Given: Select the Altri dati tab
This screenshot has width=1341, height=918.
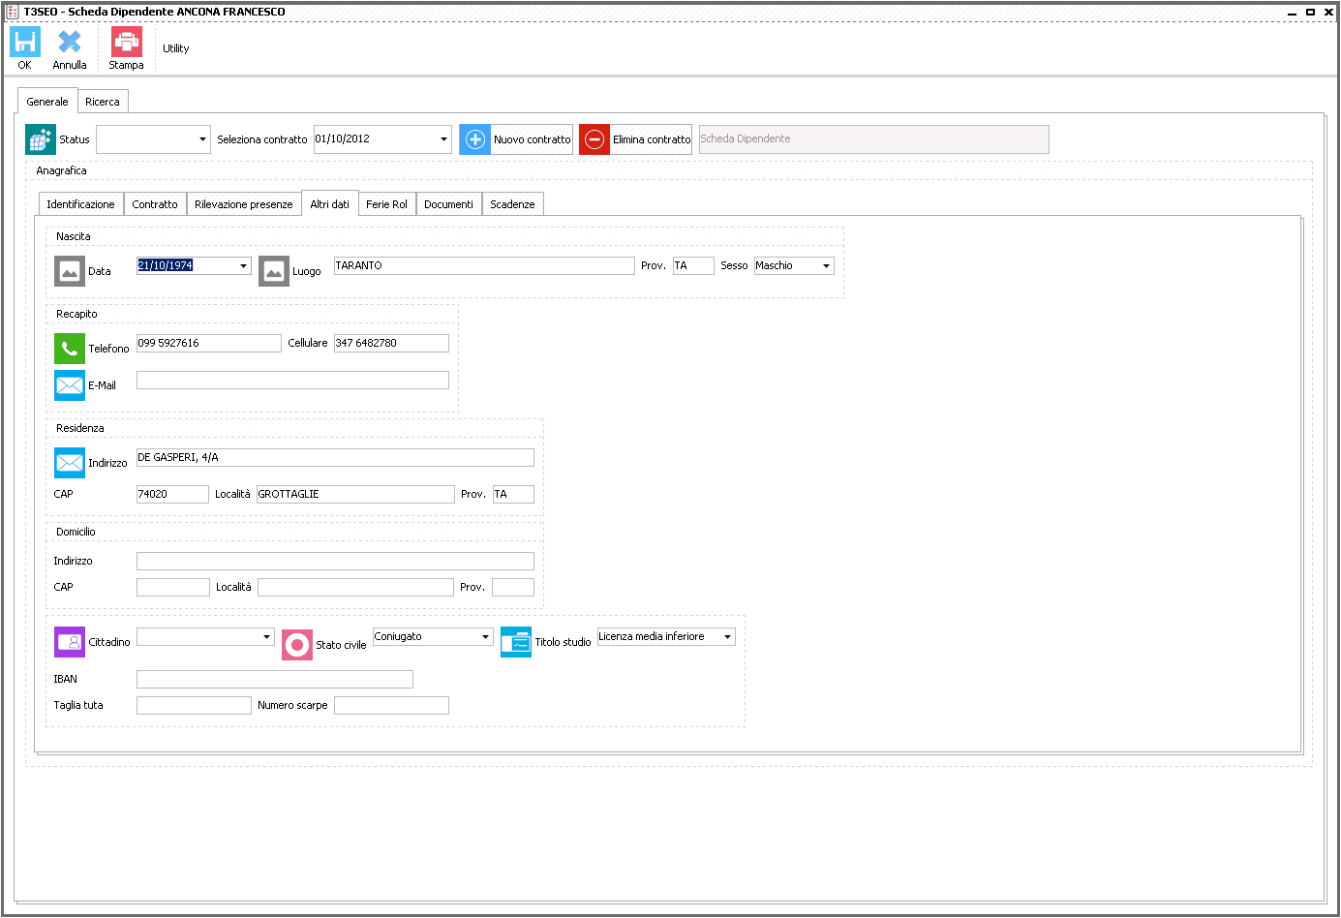Looking at the screenshot, I should pos(330,203).
